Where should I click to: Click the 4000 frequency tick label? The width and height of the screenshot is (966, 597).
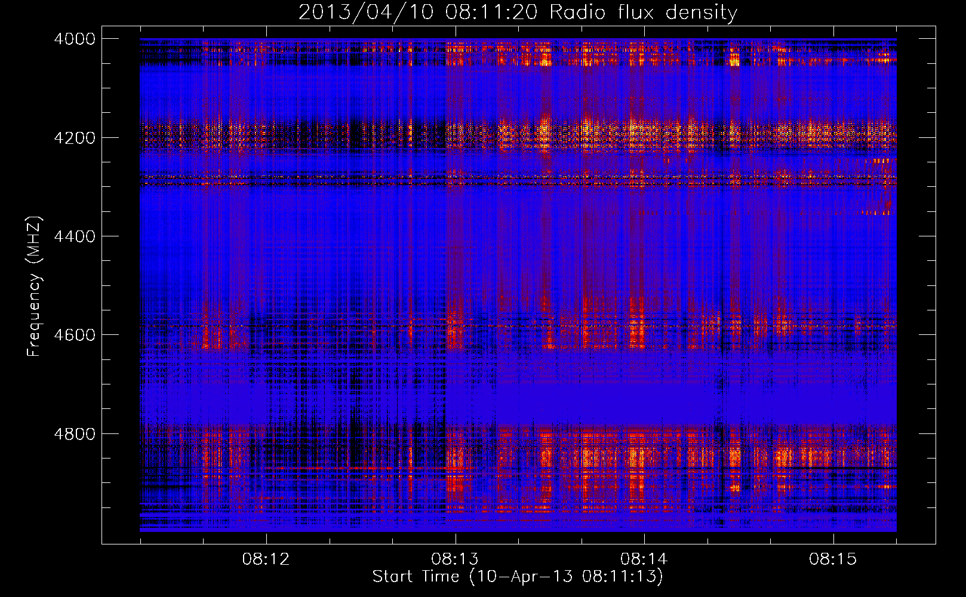click(75, 39)
